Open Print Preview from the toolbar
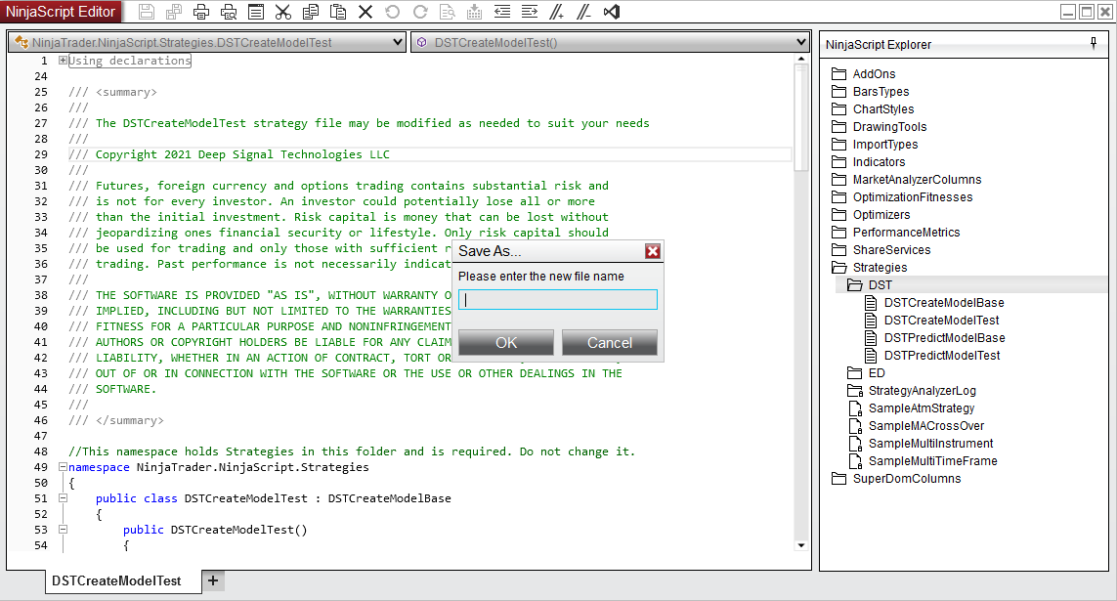The width and height of the screenshot is (1117, 601). pos(229,12)
